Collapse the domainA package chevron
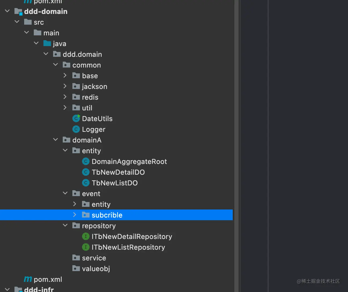 point(56,140)
